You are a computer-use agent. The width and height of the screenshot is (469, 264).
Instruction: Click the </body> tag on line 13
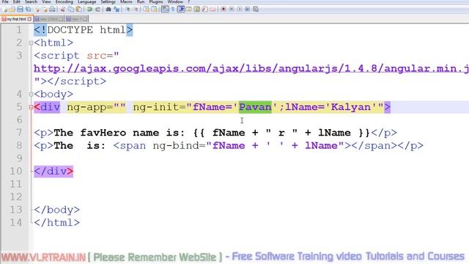(57, 210)
